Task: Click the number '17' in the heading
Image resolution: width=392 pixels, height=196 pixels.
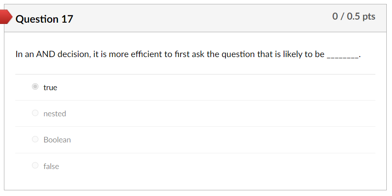Action: click(67, 19)
